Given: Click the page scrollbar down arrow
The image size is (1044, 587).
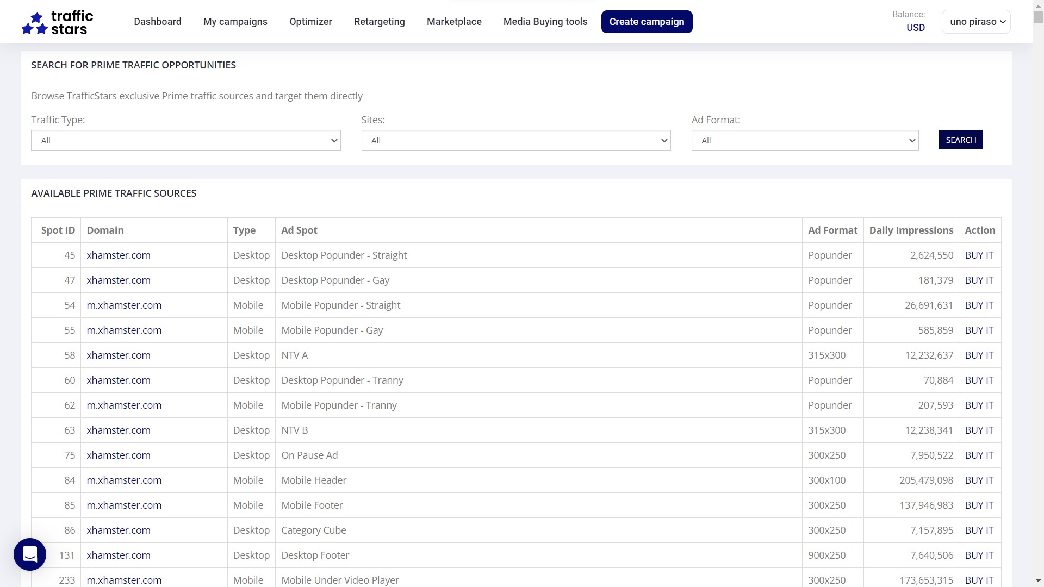Looking at the screenshot, I should [x=1038, y=581].
